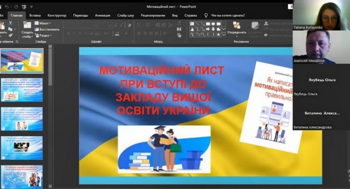Click the Undo arrow in quick access toolbar
350x189 pixels.
7,7
